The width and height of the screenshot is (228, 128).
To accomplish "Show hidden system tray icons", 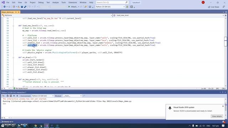I will [190, 126].
